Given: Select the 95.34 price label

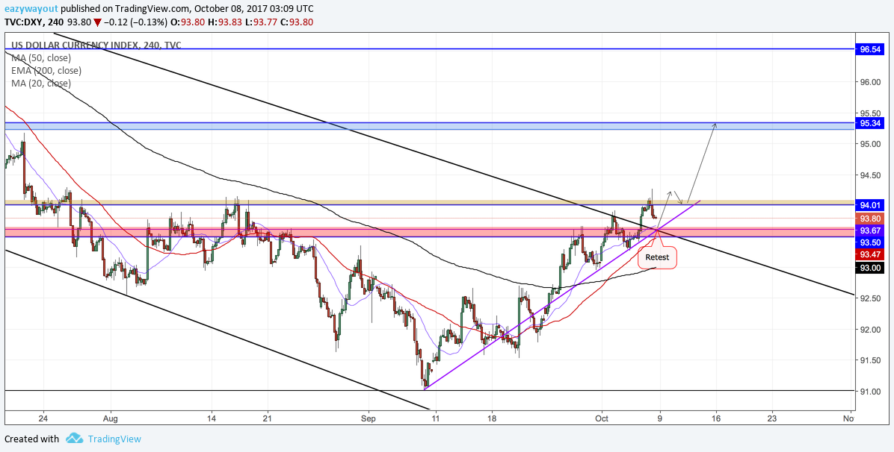Looking at the screenshot, I should [871, 124].
